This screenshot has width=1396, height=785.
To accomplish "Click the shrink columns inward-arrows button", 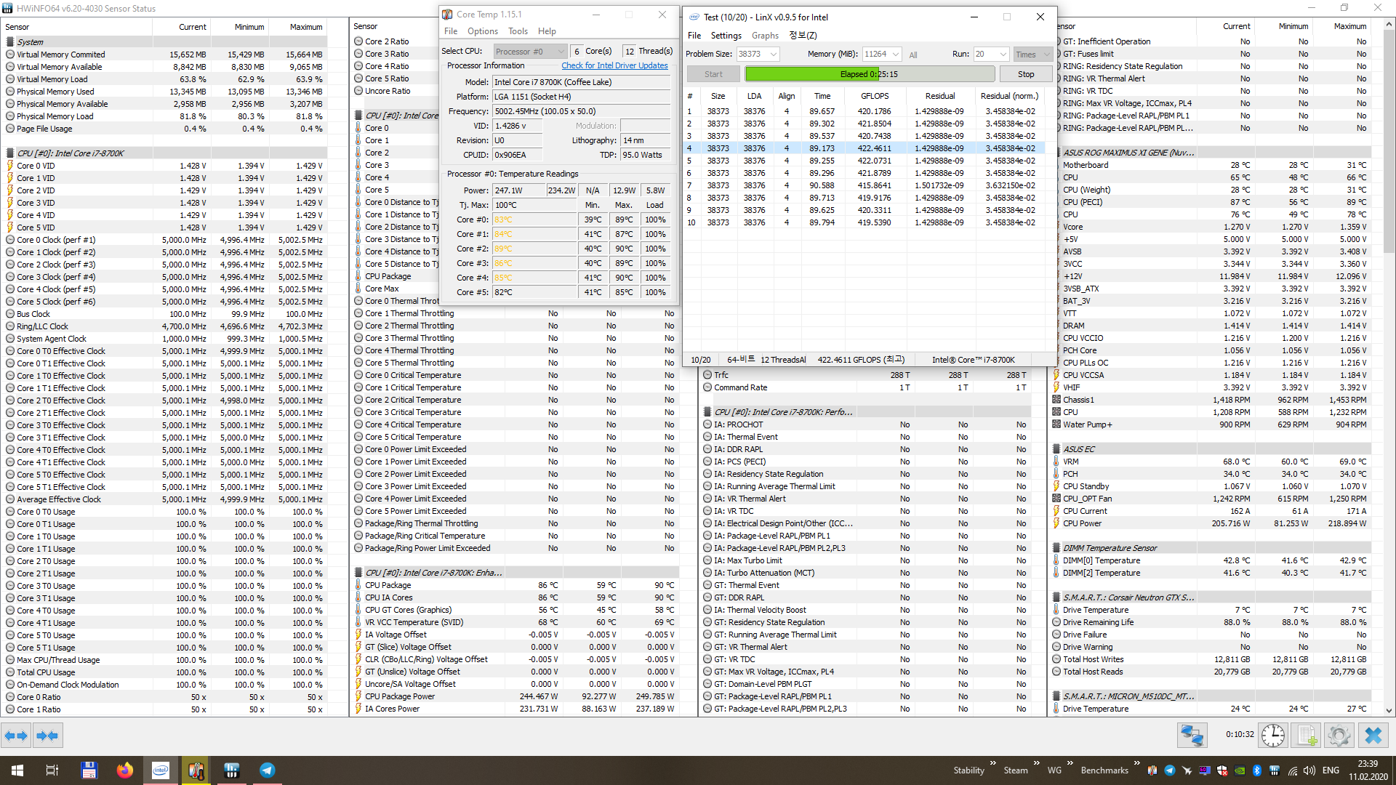I will [x=47, y=736].
